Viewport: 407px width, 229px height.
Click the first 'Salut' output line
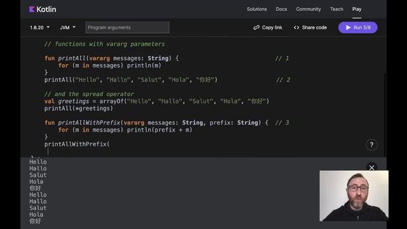tap(38, 175)
